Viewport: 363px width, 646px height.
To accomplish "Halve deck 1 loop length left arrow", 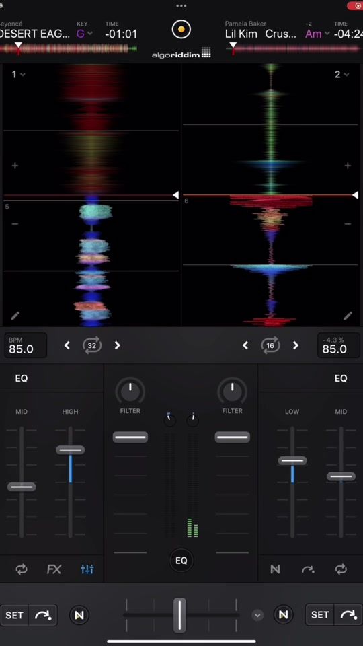I will click(x=67, y=345).
